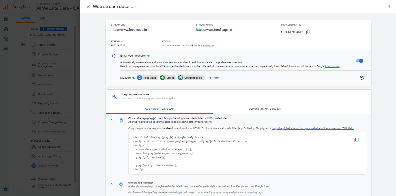396x196 pixels.
Task: Click the G-5SDF9TG6Y6 measurement ID text
Action: coord(292,32)
